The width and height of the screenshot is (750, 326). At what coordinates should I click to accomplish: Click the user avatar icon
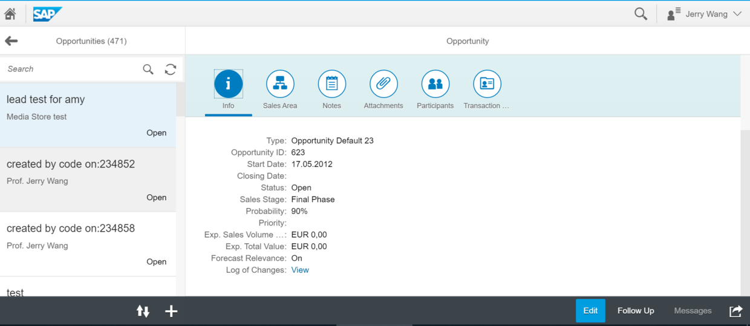coord(673,14)
